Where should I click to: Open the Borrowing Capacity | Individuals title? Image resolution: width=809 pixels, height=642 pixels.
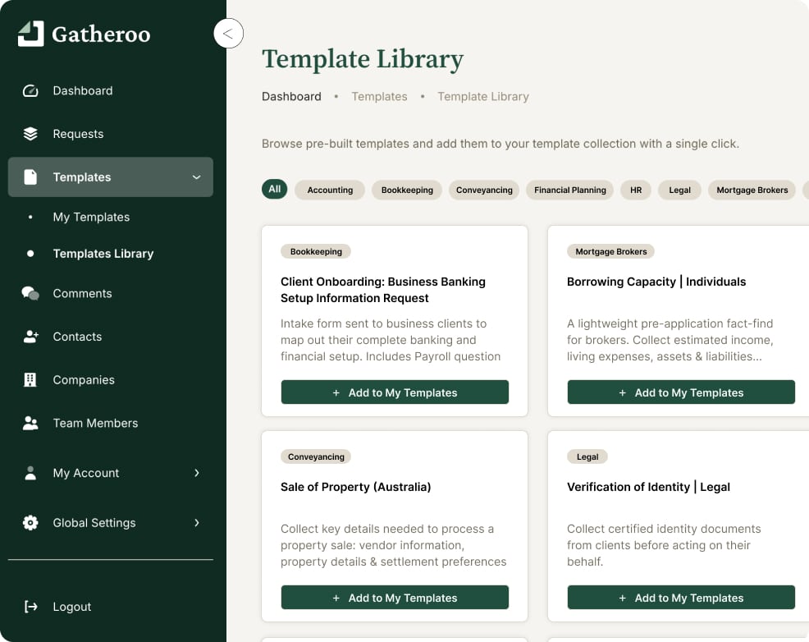(656, 282)
